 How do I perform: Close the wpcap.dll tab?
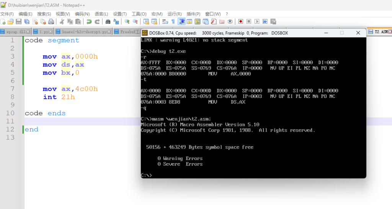coord(28,32)
